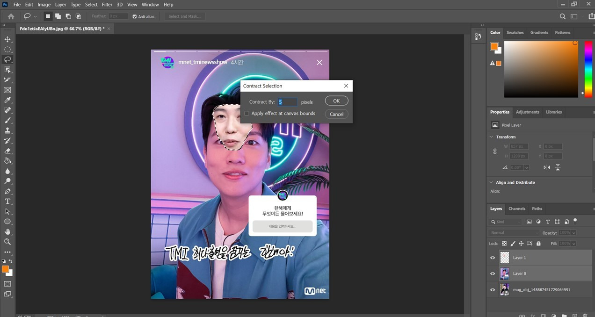Screen dimensions: 595x317
Task: Switch to the Channels tab
Action: point(516,209)
